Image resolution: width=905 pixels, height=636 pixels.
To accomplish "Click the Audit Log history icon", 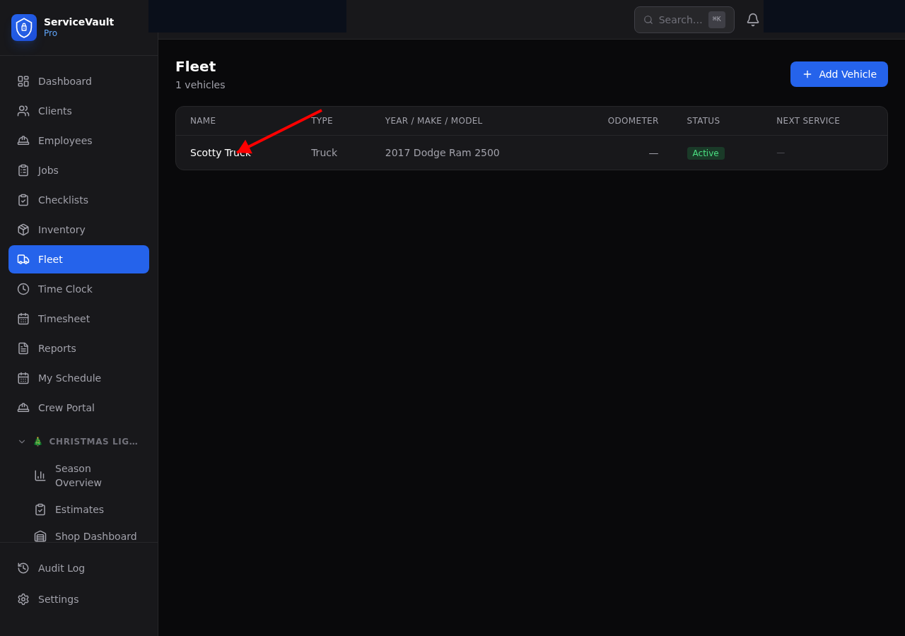I will pos(23,568).
